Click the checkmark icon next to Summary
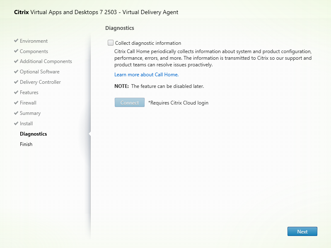The height and width of the screenshot is (248, 331). [x=16, y=113]
